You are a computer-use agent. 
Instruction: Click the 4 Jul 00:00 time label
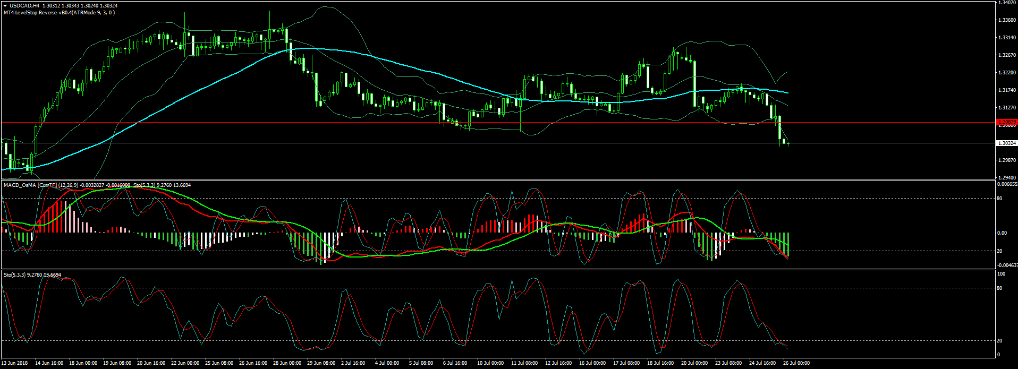pyautogui.click(x=387, y=363)
